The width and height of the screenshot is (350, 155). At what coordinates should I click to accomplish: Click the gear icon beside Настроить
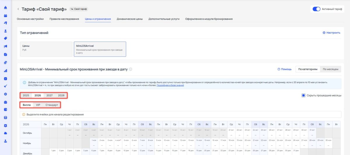(324, 33)
